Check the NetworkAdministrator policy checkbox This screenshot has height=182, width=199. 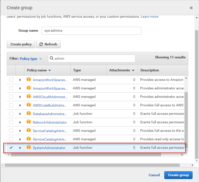click(11, 122)
